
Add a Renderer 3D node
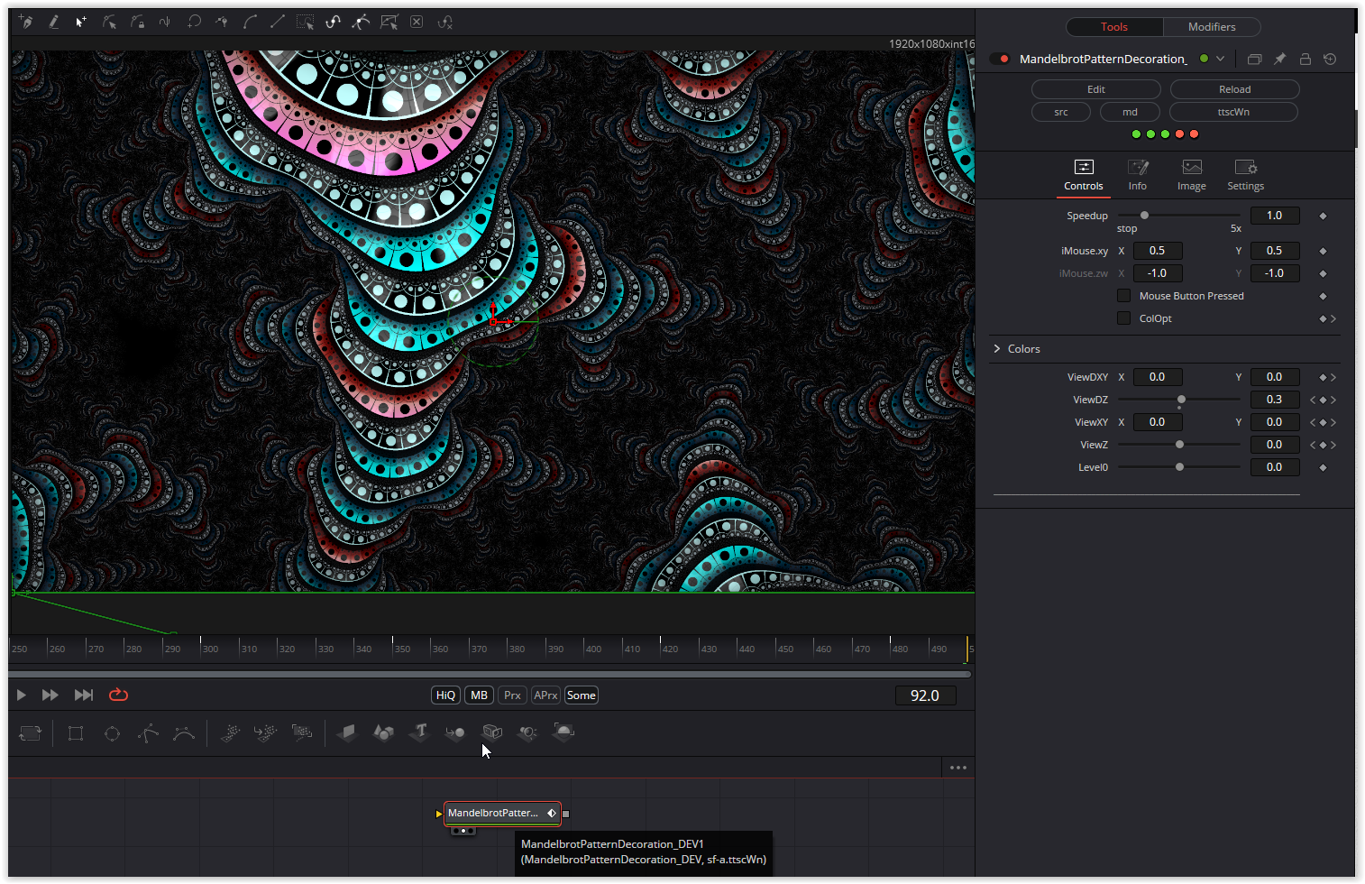563,732
